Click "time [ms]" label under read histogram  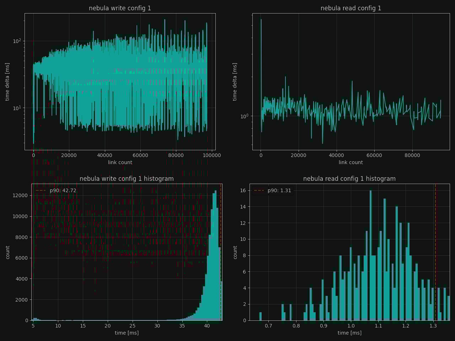pyautogui.click(x=349, y=333)
